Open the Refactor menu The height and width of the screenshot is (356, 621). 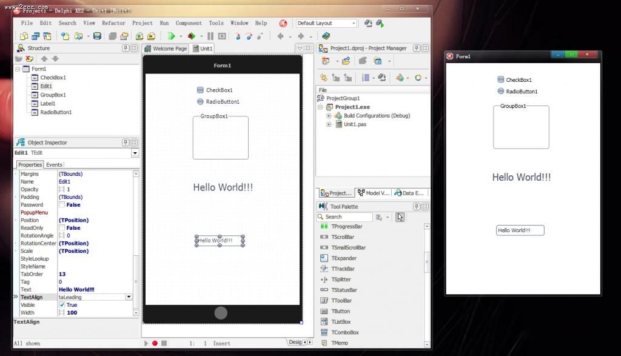click(x=113, y=23)
